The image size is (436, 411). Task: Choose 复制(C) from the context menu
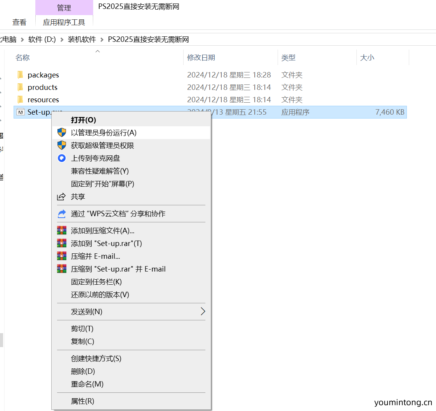pos(131,341)
